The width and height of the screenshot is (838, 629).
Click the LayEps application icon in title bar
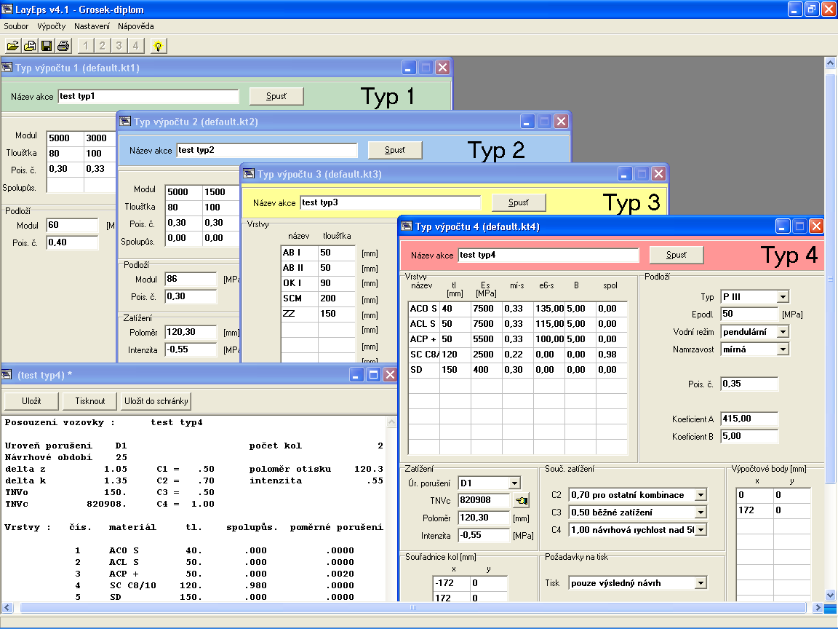coord(7,9)
